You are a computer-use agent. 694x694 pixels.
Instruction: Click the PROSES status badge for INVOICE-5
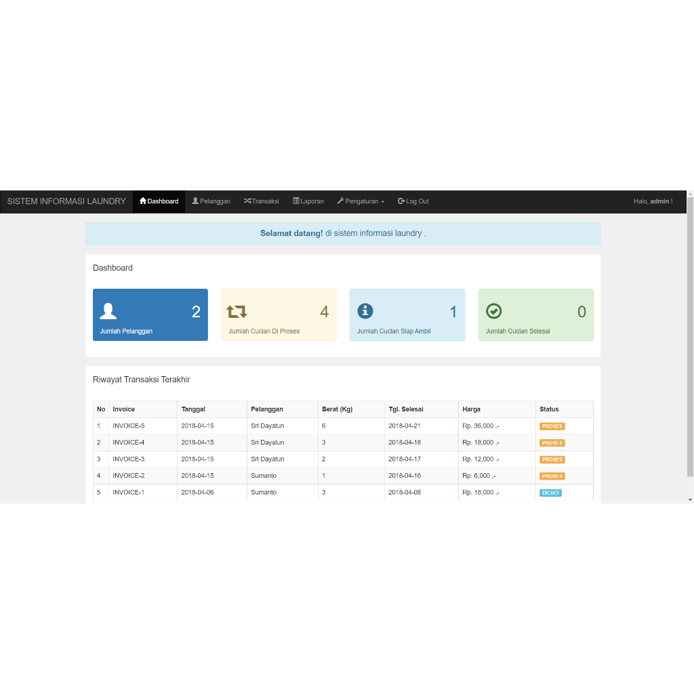coord(552,426)
